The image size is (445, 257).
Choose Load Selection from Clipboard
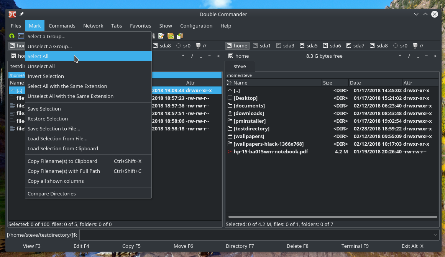point(88,148)
